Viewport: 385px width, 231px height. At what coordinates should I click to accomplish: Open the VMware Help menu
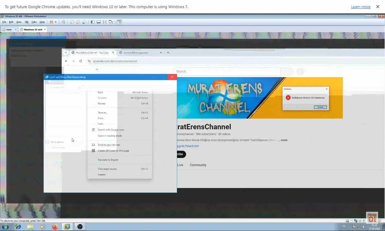coord(42,22)
